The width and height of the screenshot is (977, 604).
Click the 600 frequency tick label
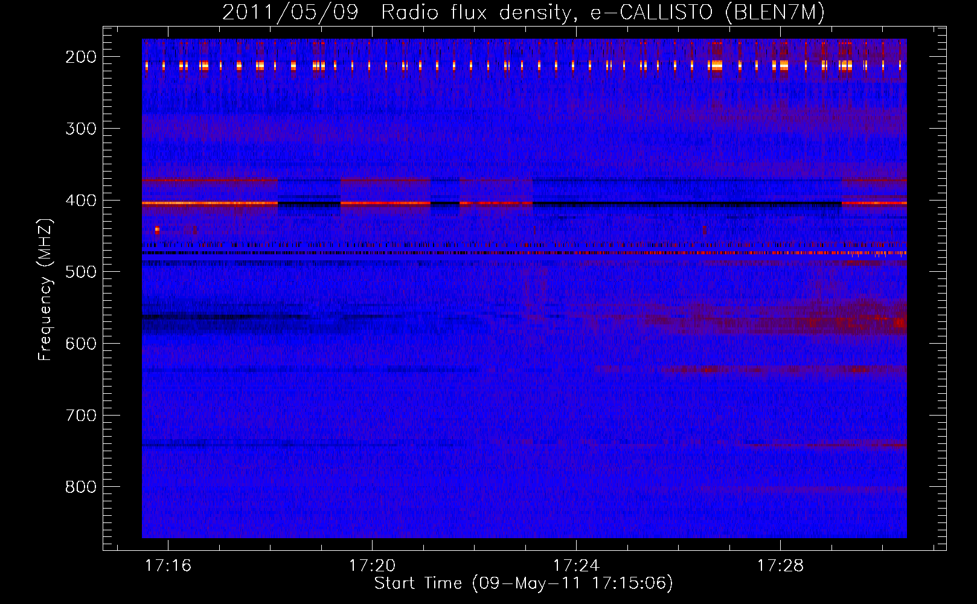coord(81,344)
